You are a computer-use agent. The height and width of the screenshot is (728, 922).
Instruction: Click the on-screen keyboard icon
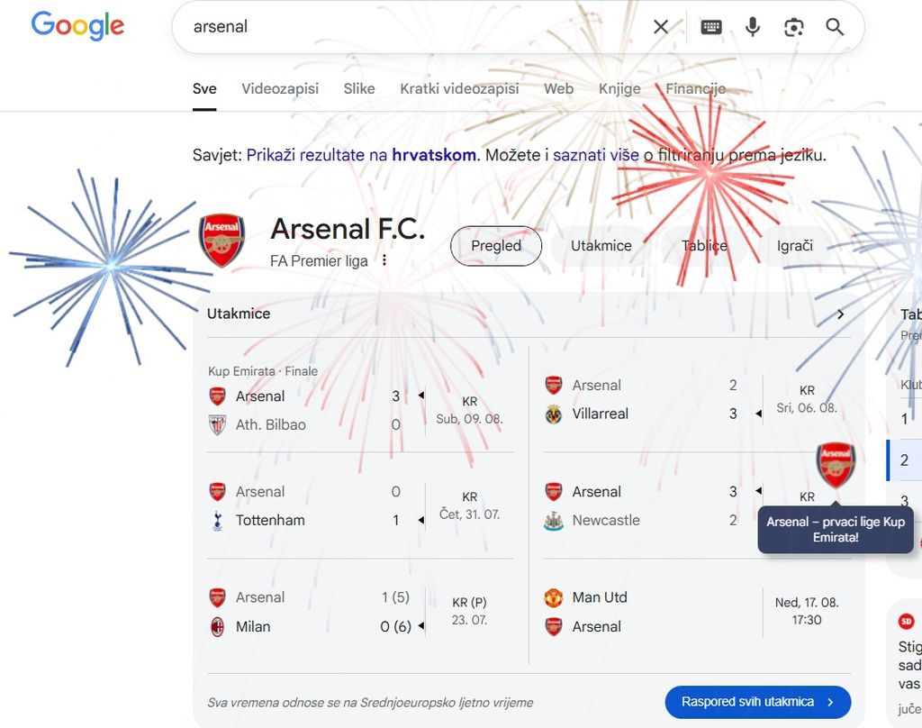[x=710, y=26]
